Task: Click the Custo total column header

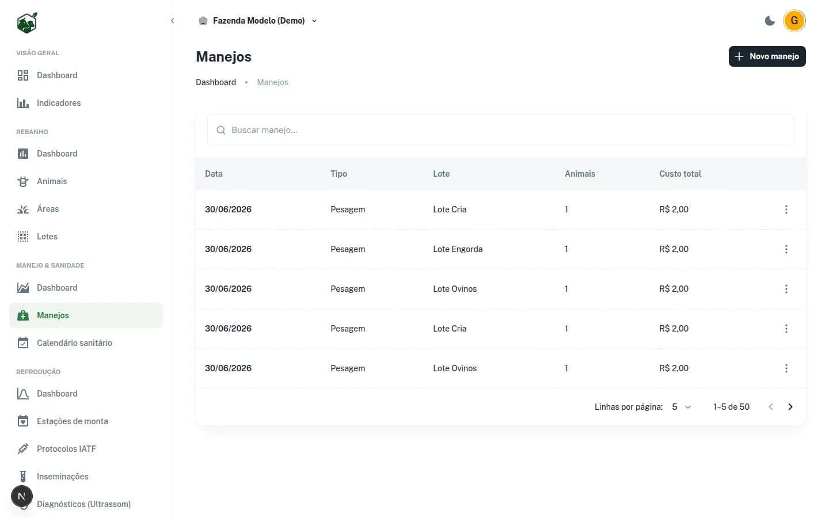Action: tap(680, 174)
